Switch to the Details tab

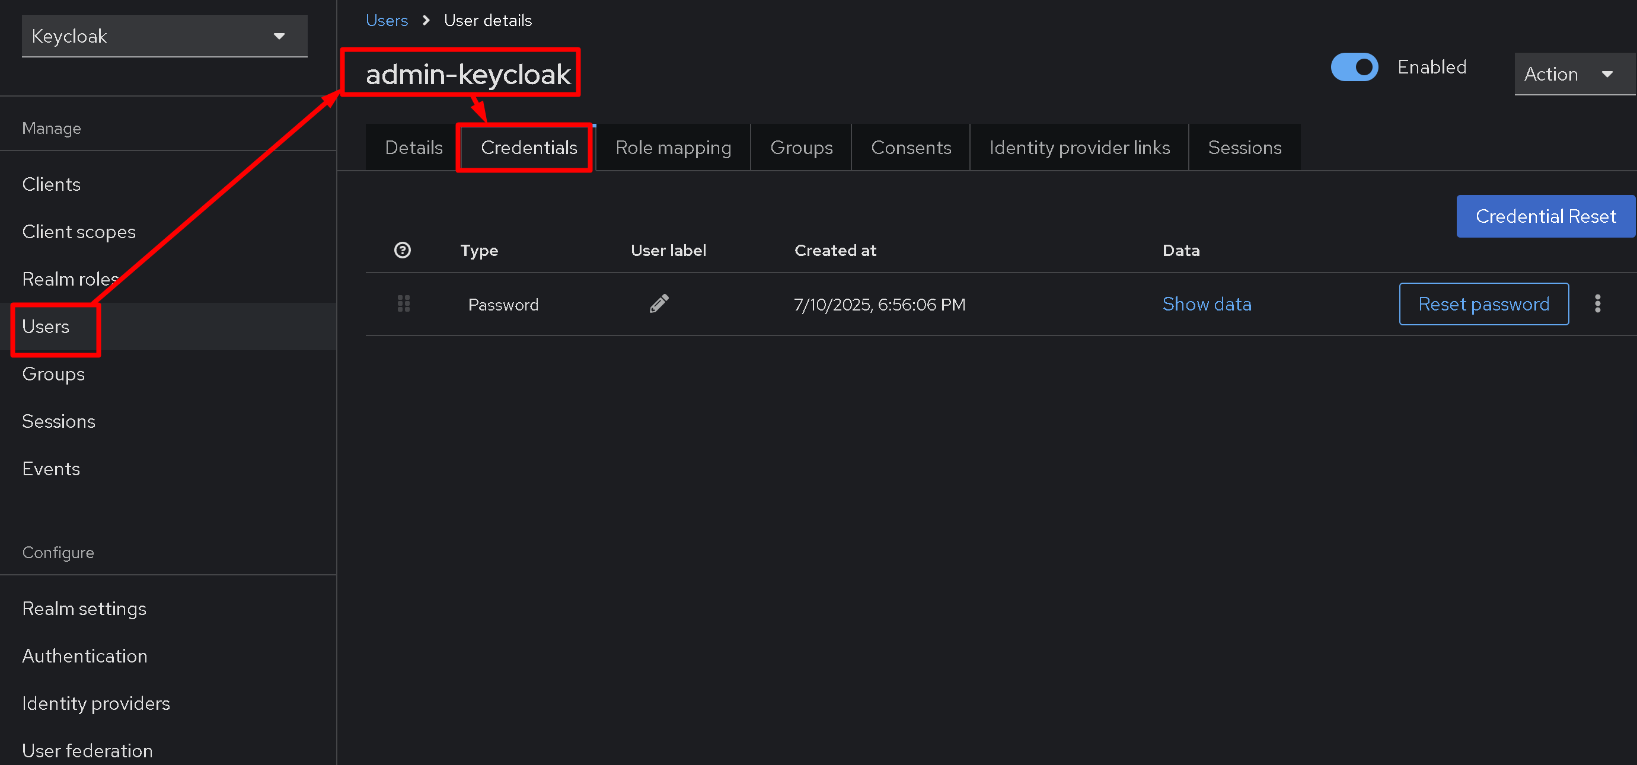click(x=414, y=148)
